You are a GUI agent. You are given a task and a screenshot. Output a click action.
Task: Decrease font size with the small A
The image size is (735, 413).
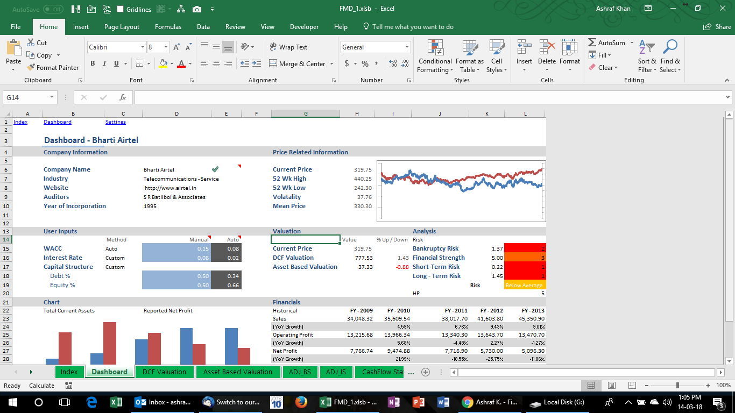pos(189,47)
